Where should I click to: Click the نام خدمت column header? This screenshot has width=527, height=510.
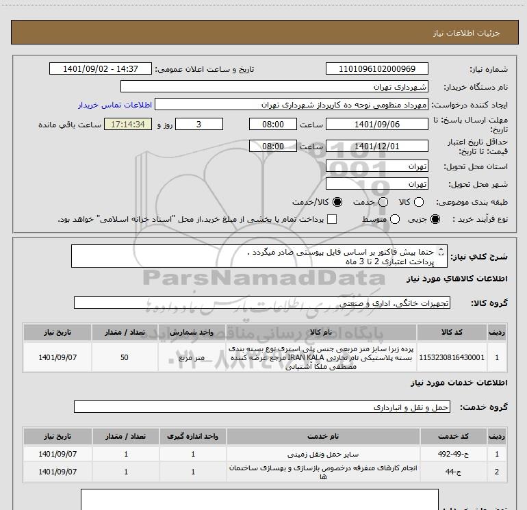[x=322, y=436]
